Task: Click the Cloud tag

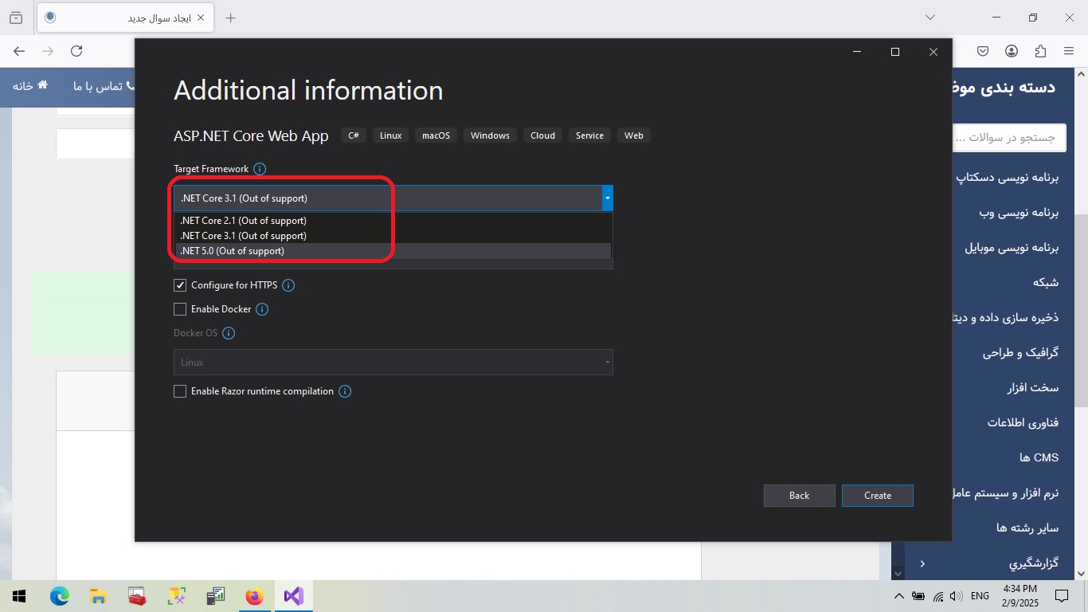Action: tap(543, 135)
